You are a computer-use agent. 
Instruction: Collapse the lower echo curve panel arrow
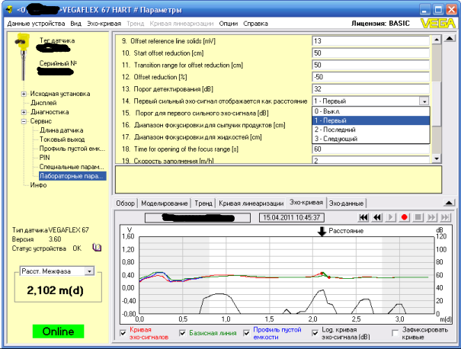click(x=449, y=203)
